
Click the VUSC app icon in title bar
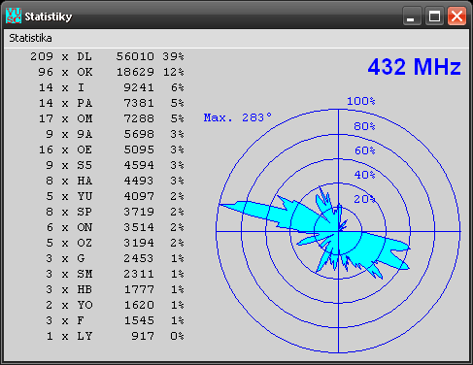pyautogui.click(x=14, y=16)
